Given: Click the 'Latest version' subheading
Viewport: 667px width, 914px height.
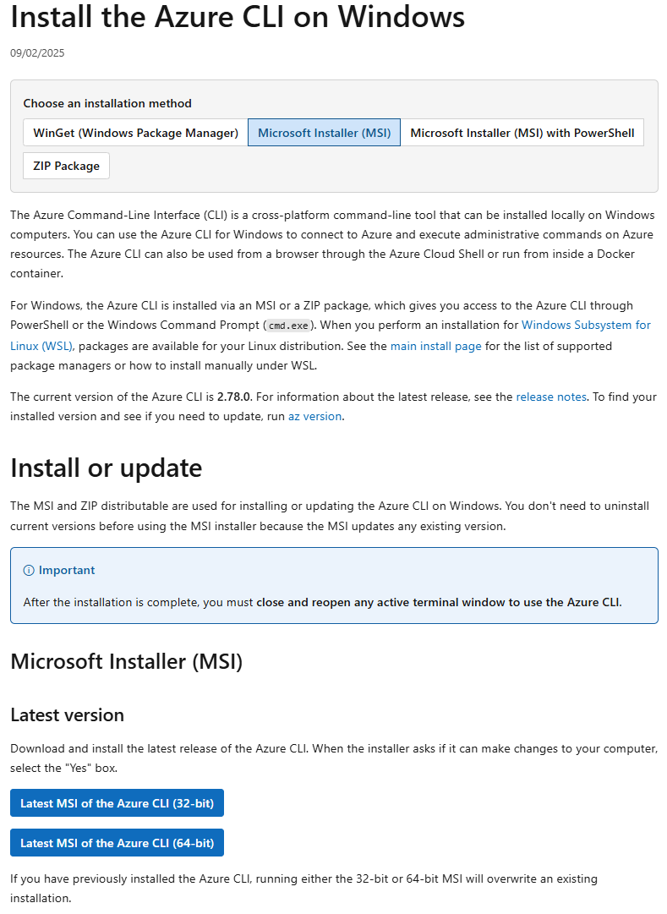Looking at the screenshot, I should pos(67,715).
